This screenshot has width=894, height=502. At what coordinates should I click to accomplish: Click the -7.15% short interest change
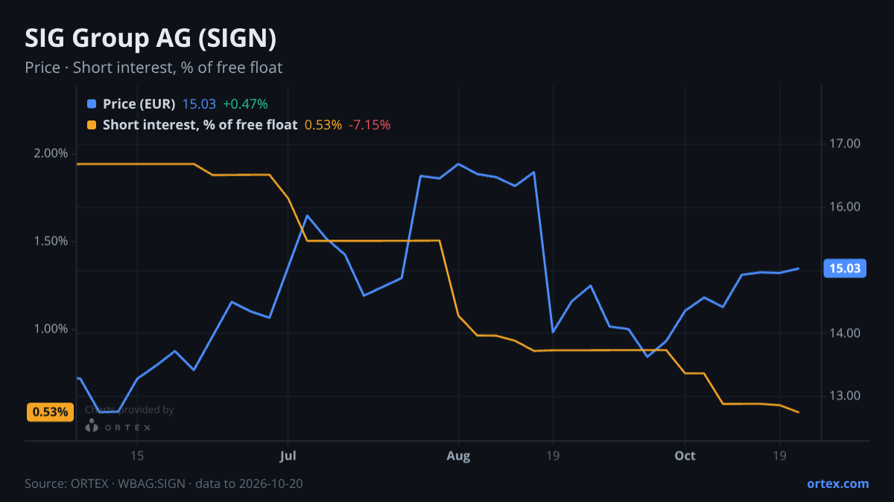(x=370, y=125)
